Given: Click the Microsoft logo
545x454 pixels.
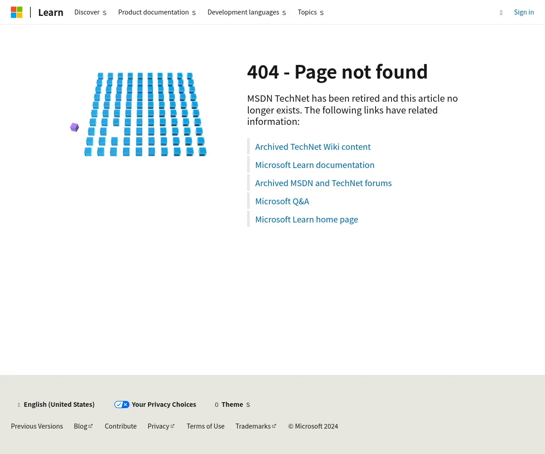Looking at the screenshot, I should [17, 12].
